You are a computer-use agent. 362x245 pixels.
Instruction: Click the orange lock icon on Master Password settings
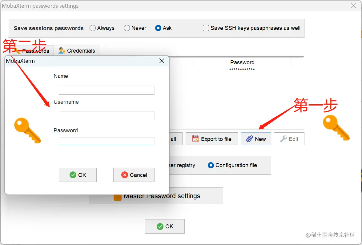pos(118,197)
